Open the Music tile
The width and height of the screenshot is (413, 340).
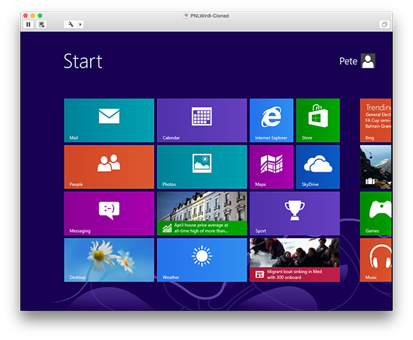[x=376, y=260]
